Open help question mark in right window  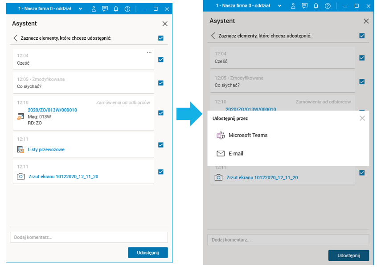(x=328, y=6)
